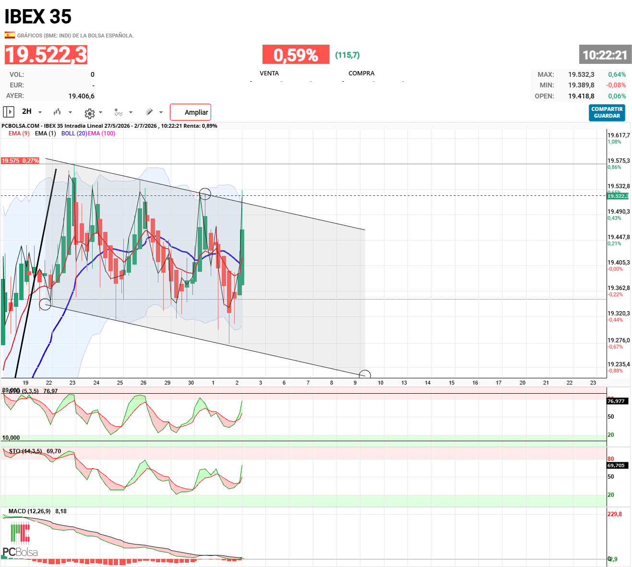The width and height of the screenshot is (632, 567).
Task: Expand the chart type dropdown arrow
Action: tap(71, 112)
